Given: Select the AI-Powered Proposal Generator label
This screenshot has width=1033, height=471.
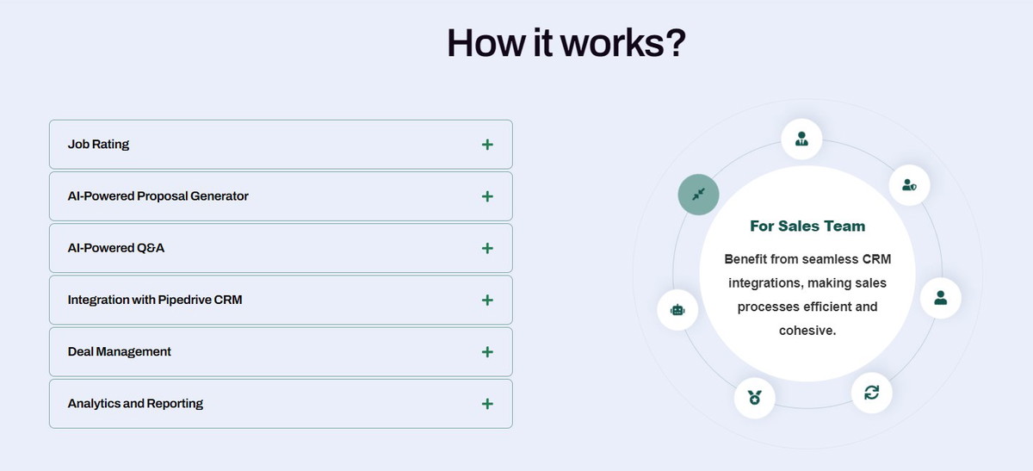Looking at the screenshot, I should click(158, 196).
